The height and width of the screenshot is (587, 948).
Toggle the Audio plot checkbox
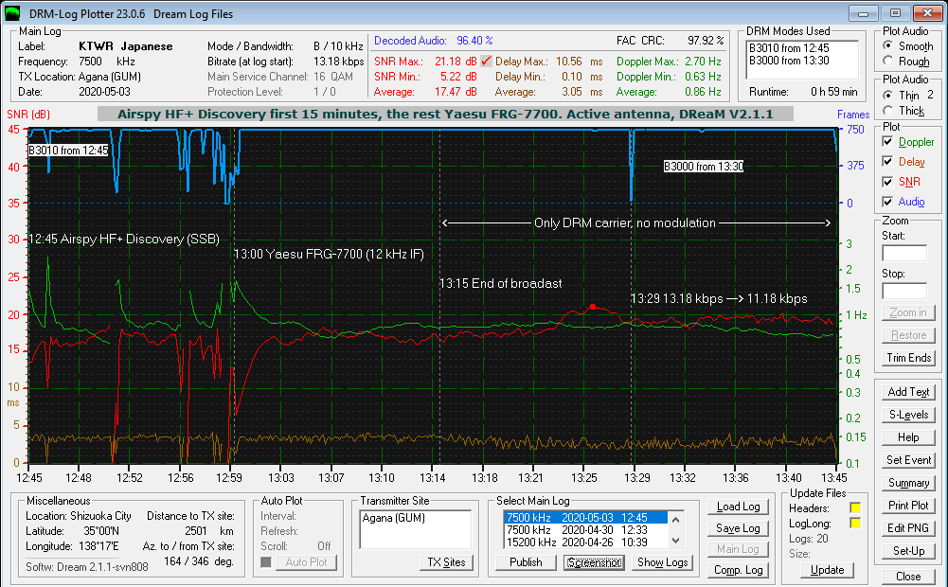[x=887, y=202]
